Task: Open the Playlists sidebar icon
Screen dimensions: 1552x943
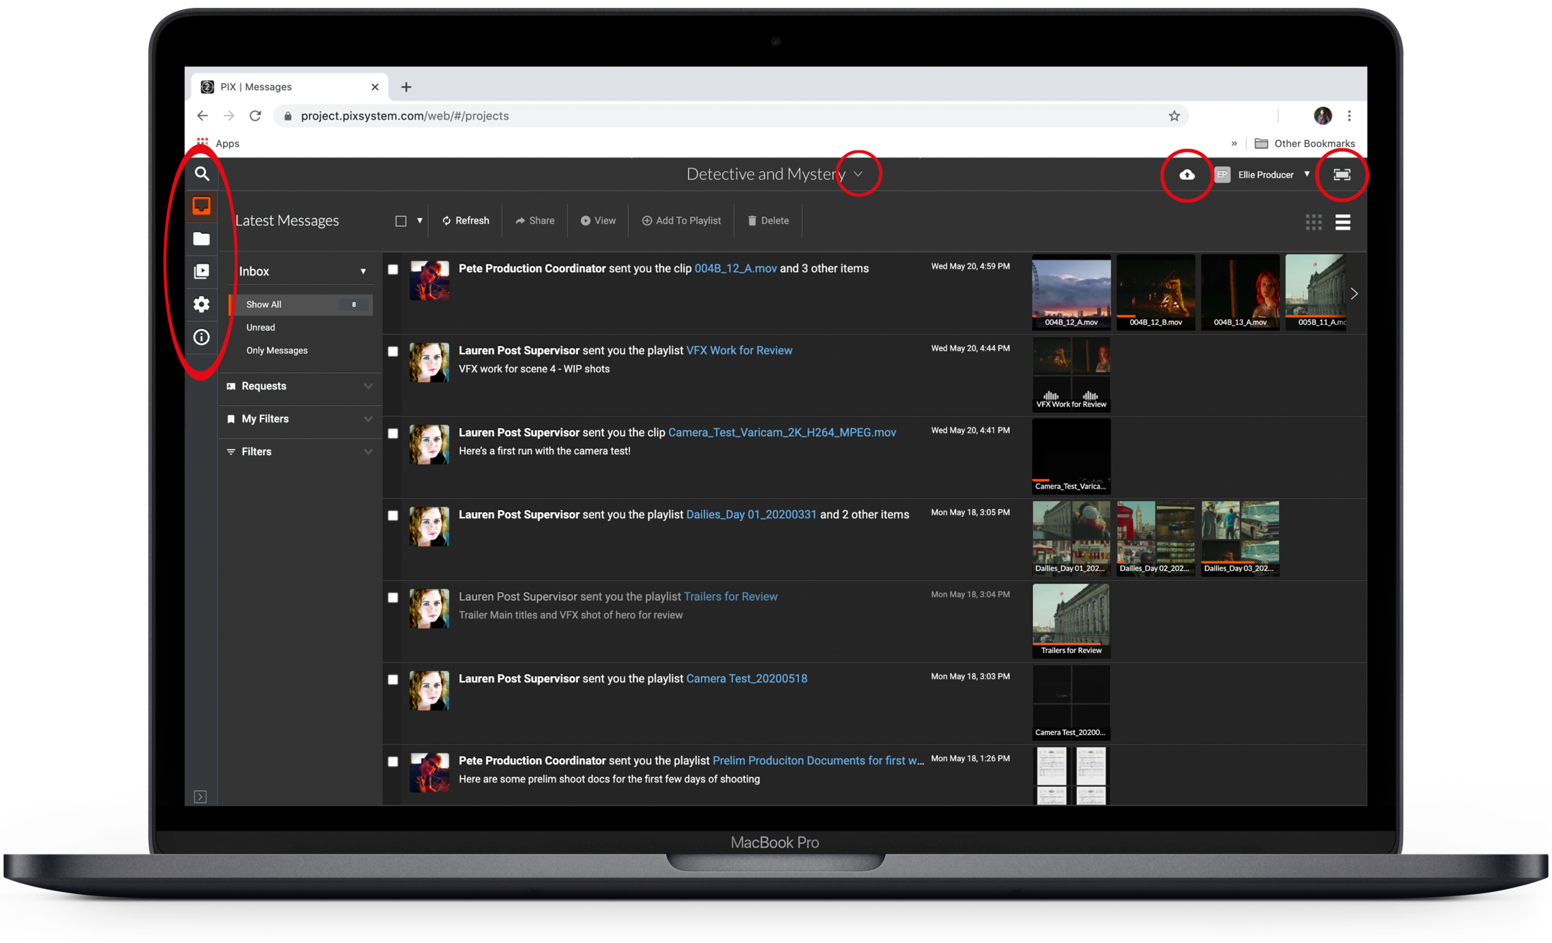Action: [202, 271]
